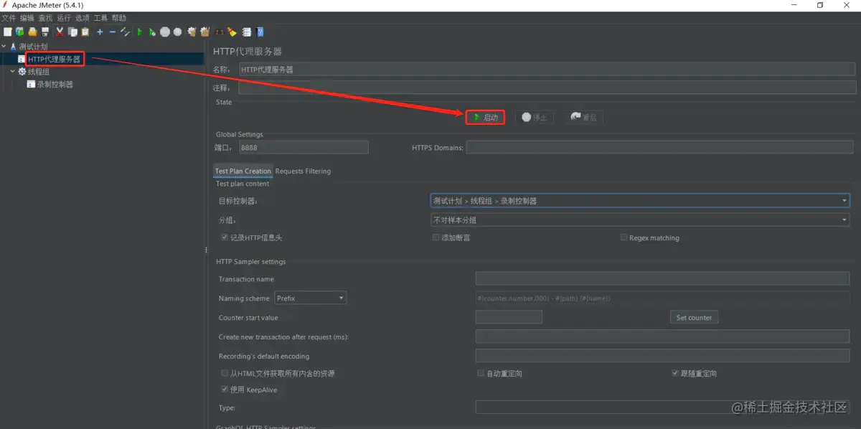Click the naming format pattern field
Image resolution: width=861 pixels, height=429 pixels.
(662, 298)
